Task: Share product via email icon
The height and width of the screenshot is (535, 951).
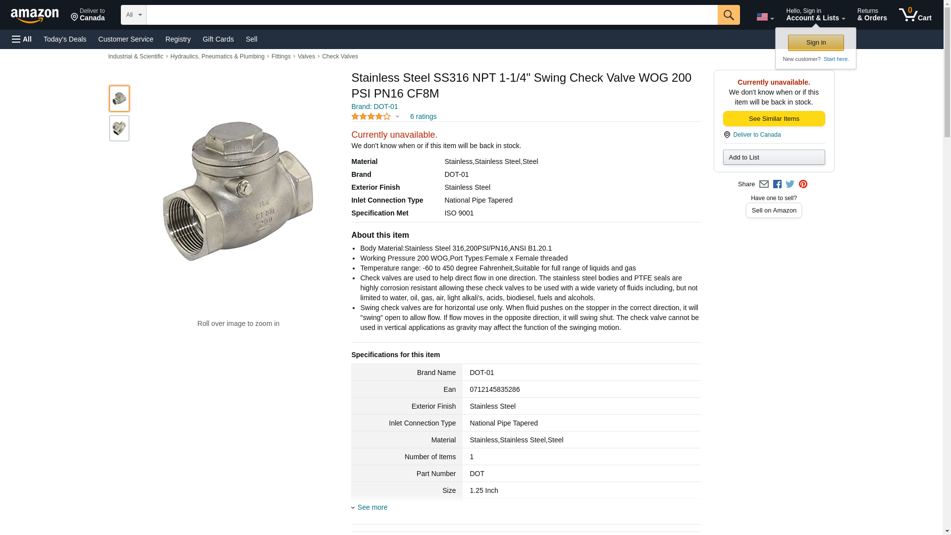Action: pos(764,184)
